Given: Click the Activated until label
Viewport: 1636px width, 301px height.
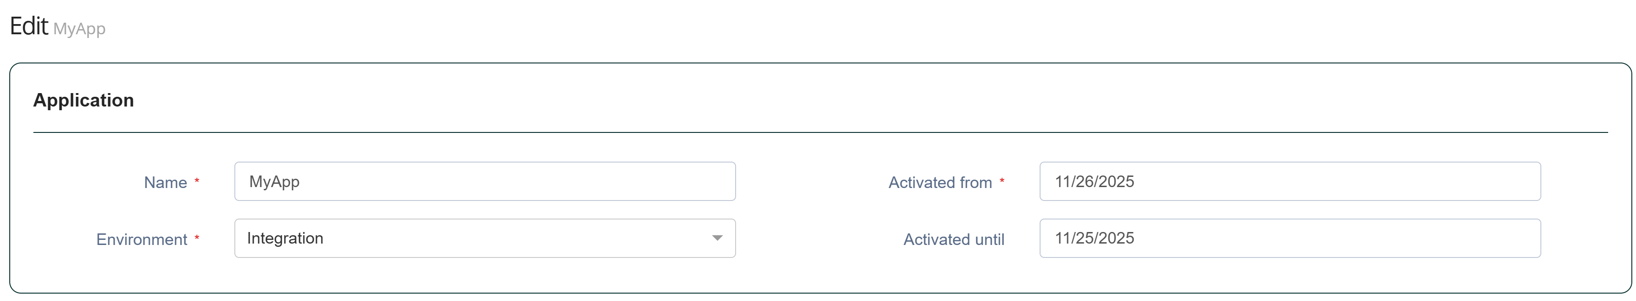Looking at the screenshot, I should pos(954,239).
